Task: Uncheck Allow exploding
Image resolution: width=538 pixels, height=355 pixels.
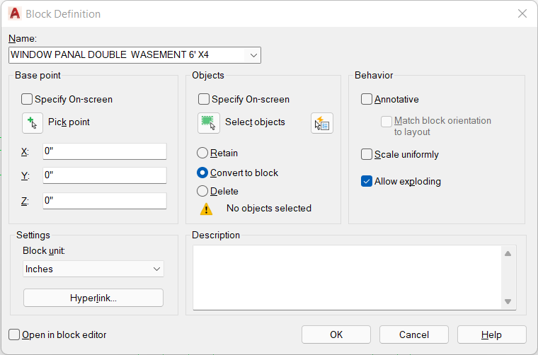Action: tap(367, 181)
